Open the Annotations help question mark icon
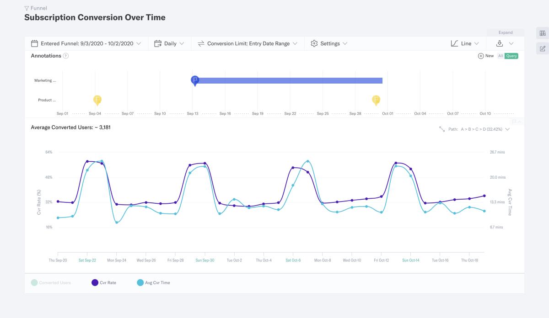549x318 pixels. click(x=65, y=56)
